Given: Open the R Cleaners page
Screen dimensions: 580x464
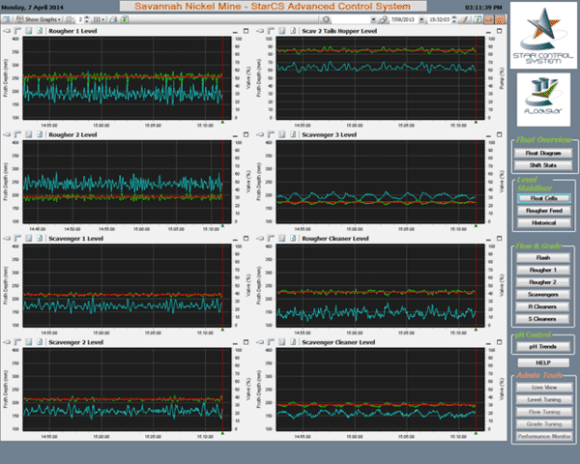Looking at the screenshot, I should click(543, 306).
